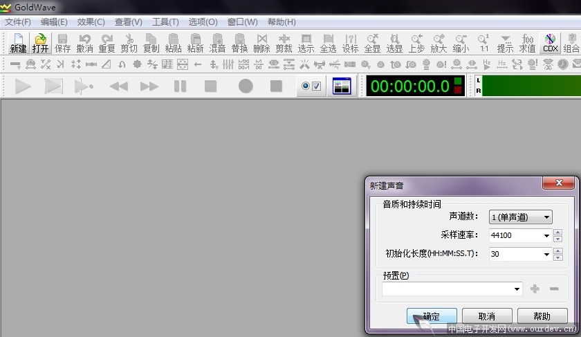Click the 保存 (Save) toolbar icon

[63, 43]
